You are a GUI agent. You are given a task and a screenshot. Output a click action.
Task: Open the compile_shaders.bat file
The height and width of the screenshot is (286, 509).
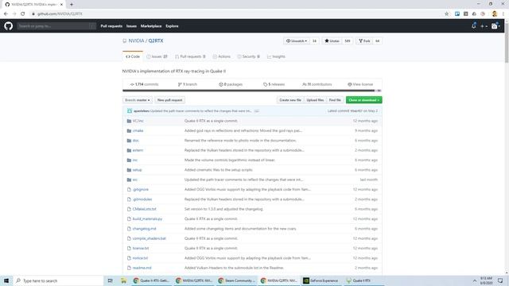[149, 238]
